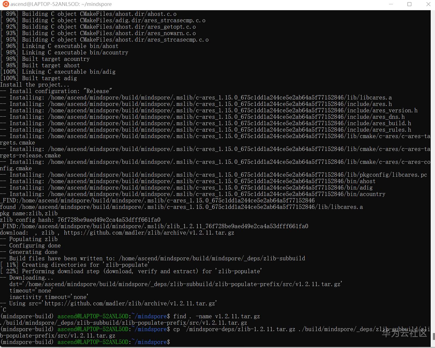This screenshot has height=348, width=435.
Task: Click the '[ 95%]' ahost.dir/ares_strcasecmp.c.o line
Action: (x=104, y=40)
